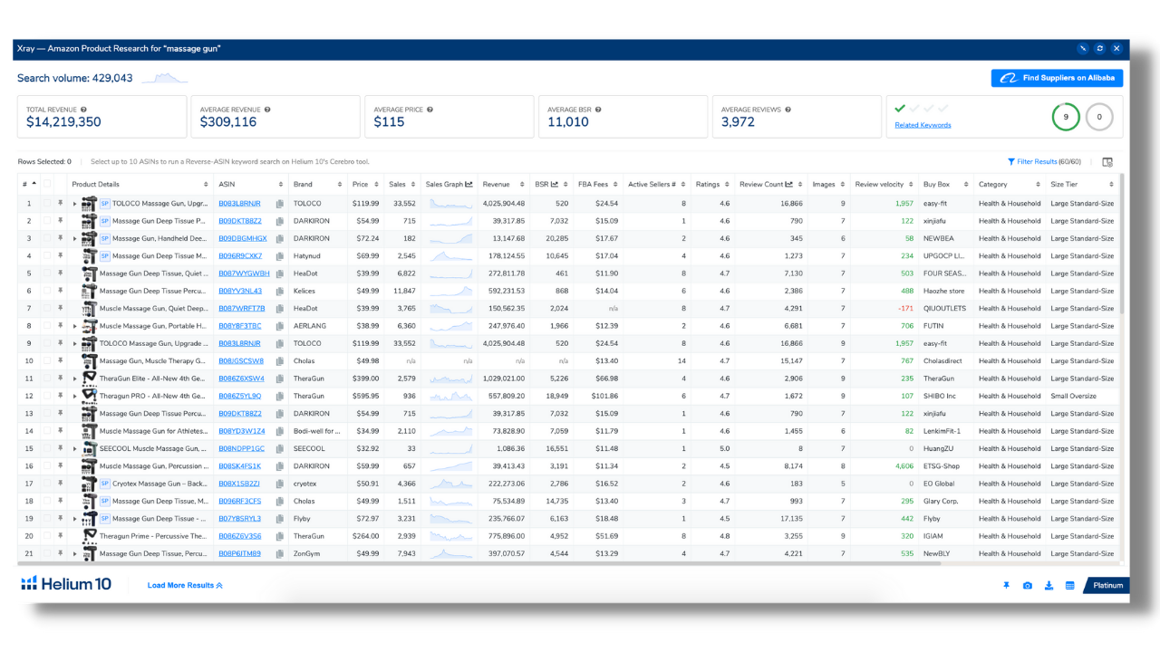The width and height of the screenshot is (1160, 652).
Task: Copy ASIN B09DBGMHGX
Action: 281,238
